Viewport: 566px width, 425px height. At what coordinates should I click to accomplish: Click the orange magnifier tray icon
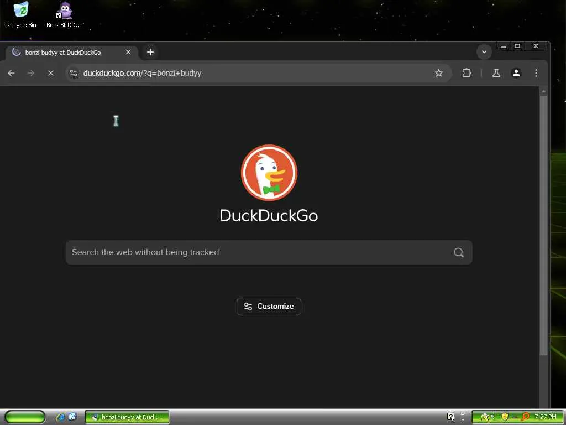[x=525, y=417]
